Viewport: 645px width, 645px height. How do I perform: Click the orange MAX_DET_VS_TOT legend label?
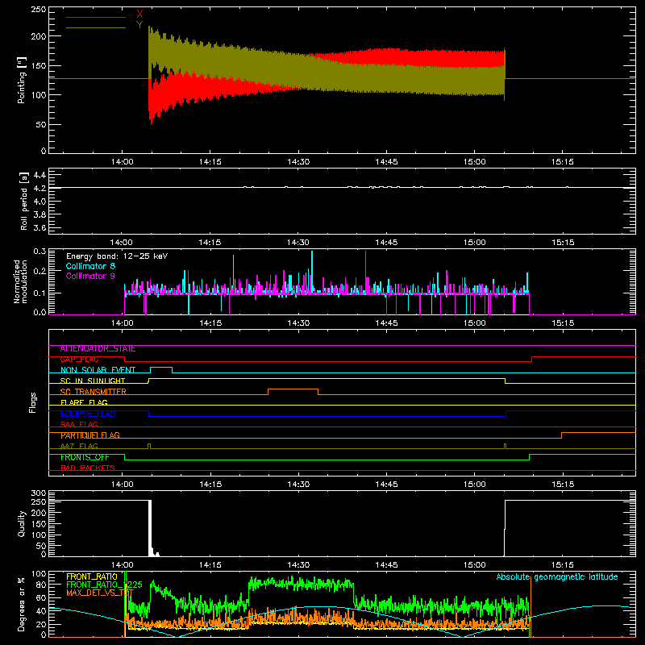pyautogui.click(x=100, y=593)
